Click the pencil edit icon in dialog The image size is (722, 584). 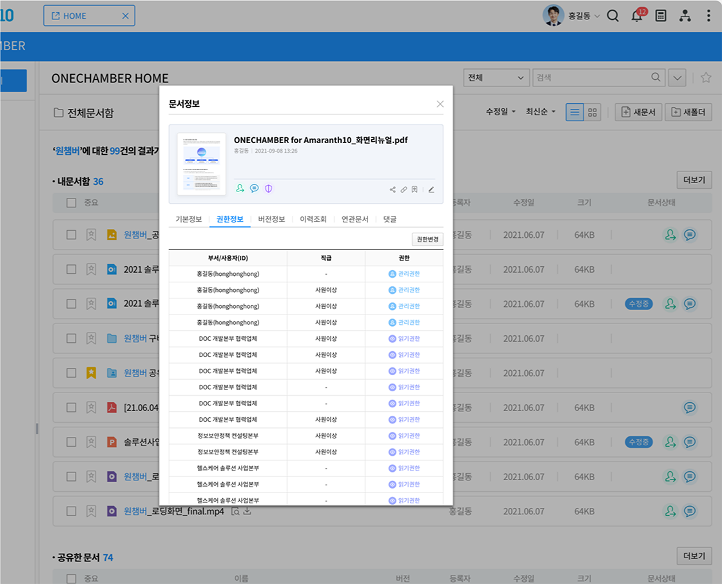tap(431, 190)
